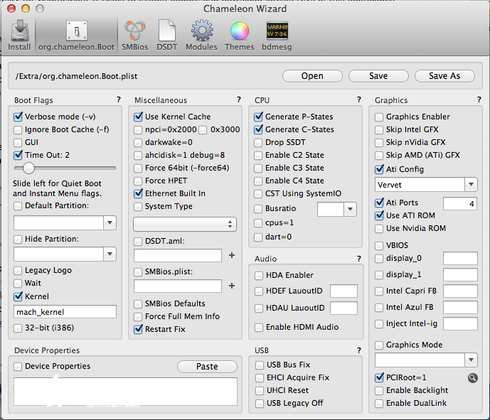The image size is (490, 420).
Task: Toggle the USB Bus Fix checkbox
Action: tap(260, 365)
